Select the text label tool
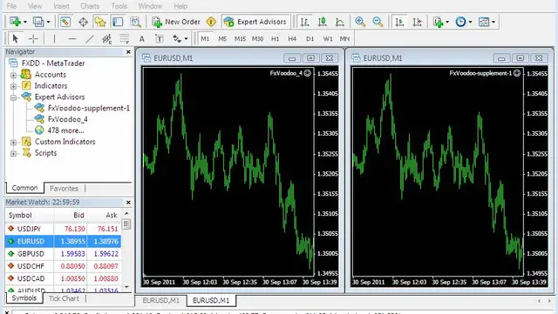 point(159,39)
